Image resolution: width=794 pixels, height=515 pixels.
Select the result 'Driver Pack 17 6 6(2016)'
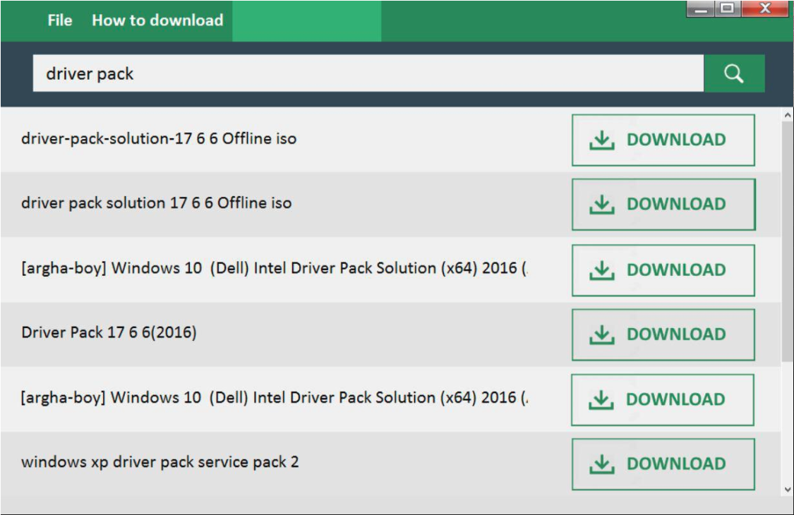109,333
